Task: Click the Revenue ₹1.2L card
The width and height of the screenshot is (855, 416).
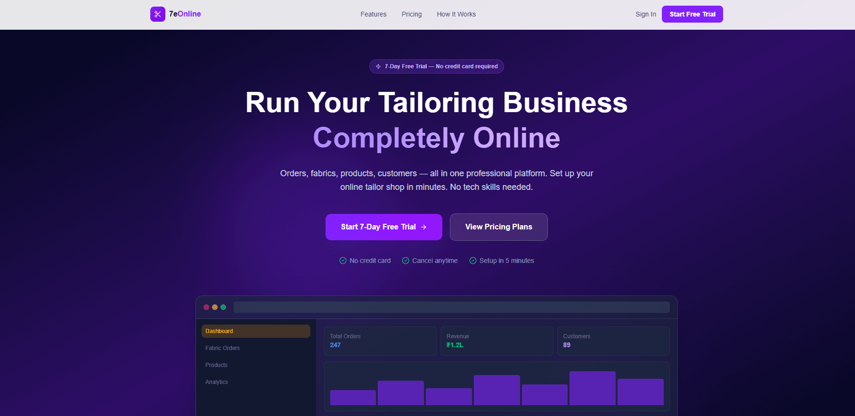Action: (497, 341)
